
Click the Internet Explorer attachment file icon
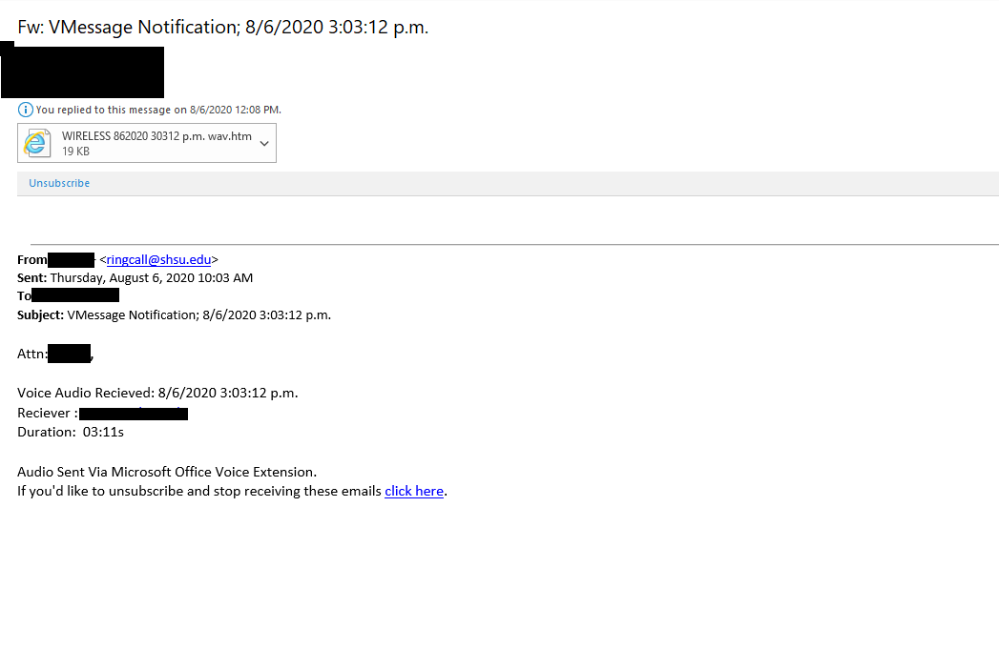(x=36, y=143)
